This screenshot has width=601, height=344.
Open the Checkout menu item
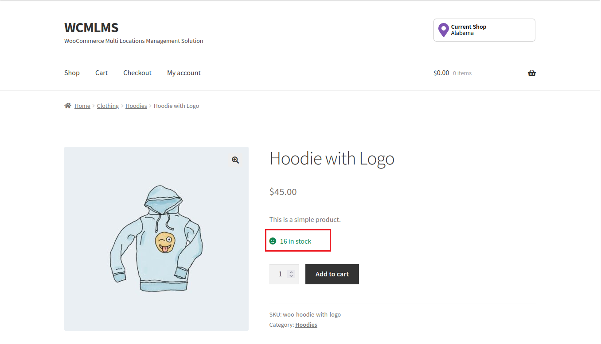point(137,73)
